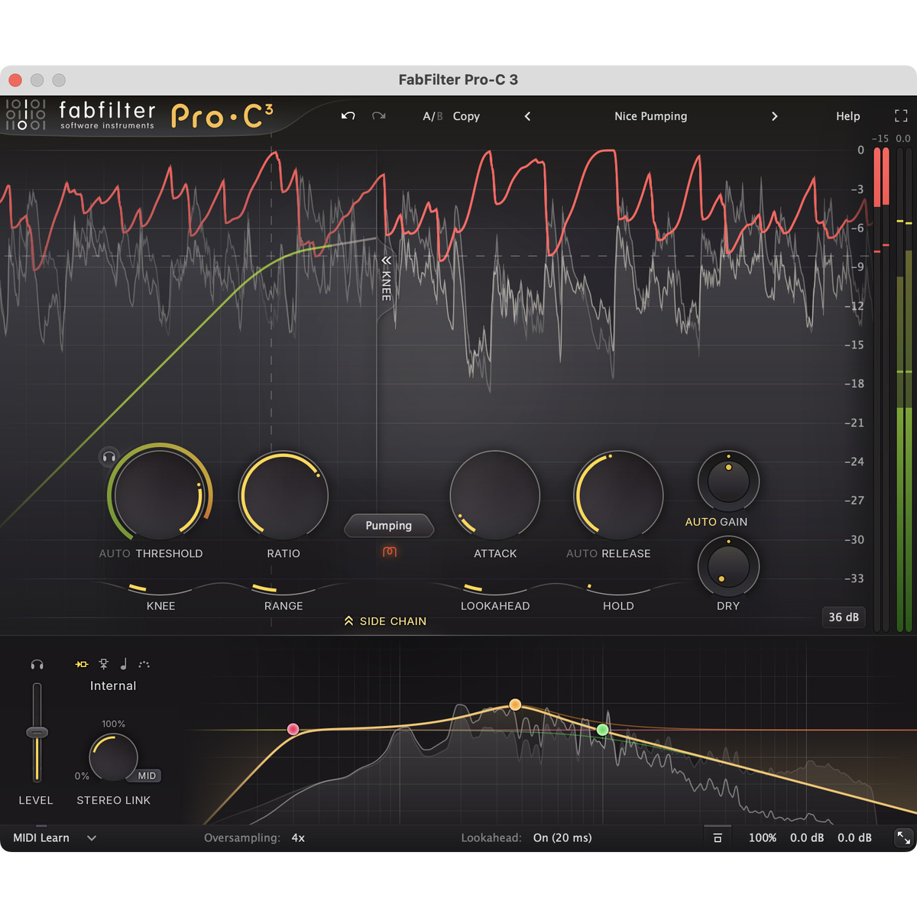Click the threshold audition headphone icon

click(109, 457)
